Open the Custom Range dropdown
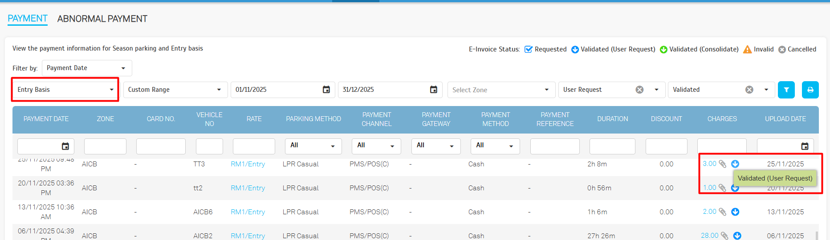830x240 pixels. [175, 90]
